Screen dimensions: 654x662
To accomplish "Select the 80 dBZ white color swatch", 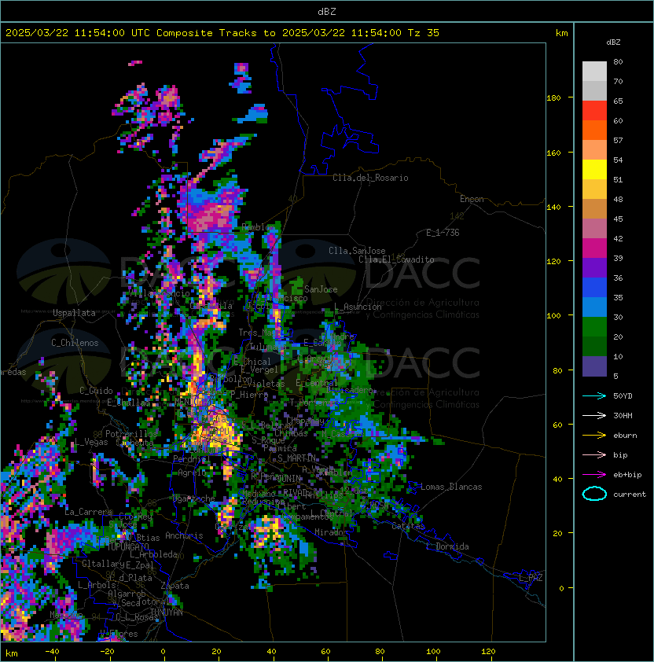I will [x=594, y=72].
